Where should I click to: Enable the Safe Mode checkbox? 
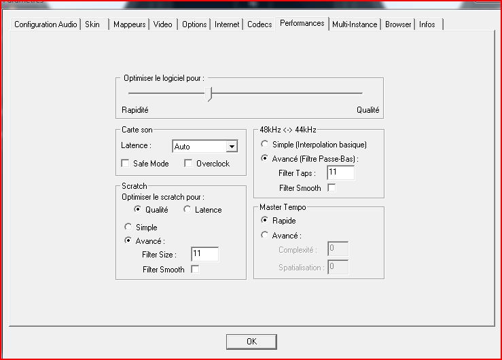pyautogui.click(x=125, y=163)
